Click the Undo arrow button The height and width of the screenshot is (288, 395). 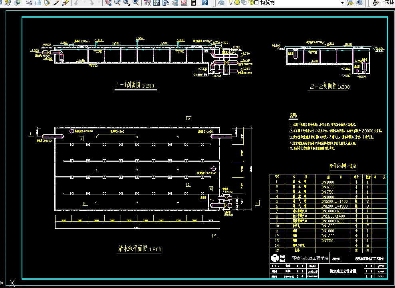77,2
